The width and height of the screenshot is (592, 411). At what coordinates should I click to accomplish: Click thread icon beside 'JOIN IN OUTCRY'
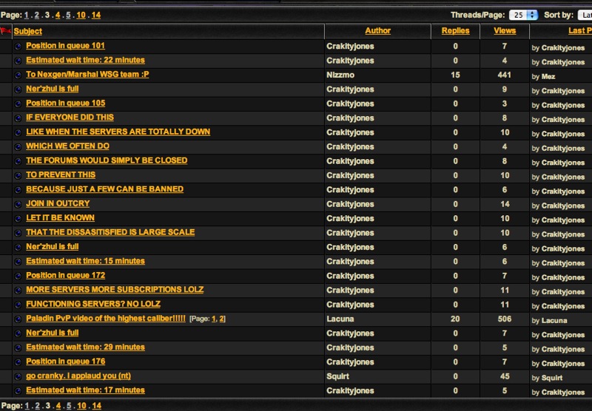click(x=18, y=204)
